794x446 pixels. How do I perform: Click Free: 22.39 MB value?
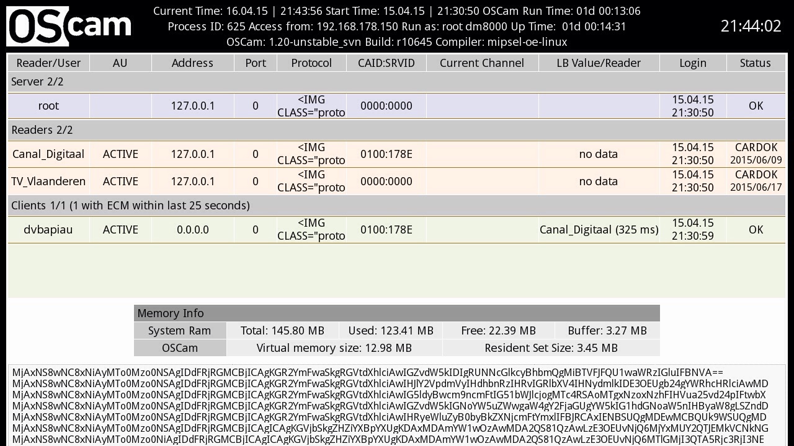[x=498, y=331]
